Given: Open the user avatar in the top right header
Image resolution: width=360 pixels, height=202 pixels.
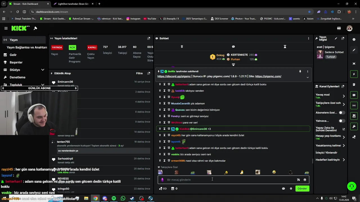Looking at the screenshot, I should click(350, 28).
